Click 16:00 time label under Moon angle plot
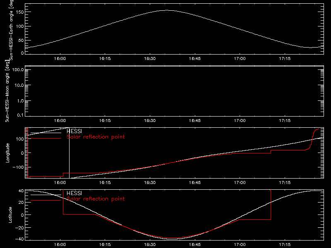This screenshot has height=248, width=331. pyautogui.click(x=60, y=121)
